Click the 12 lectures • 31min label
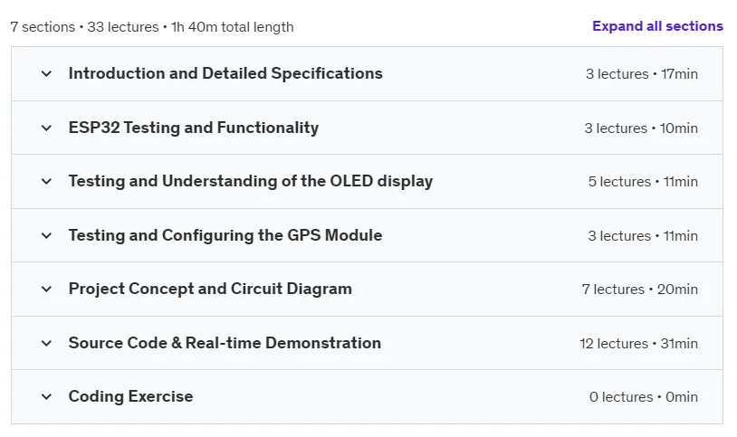The image size is (737, 437). click(639, 344)
